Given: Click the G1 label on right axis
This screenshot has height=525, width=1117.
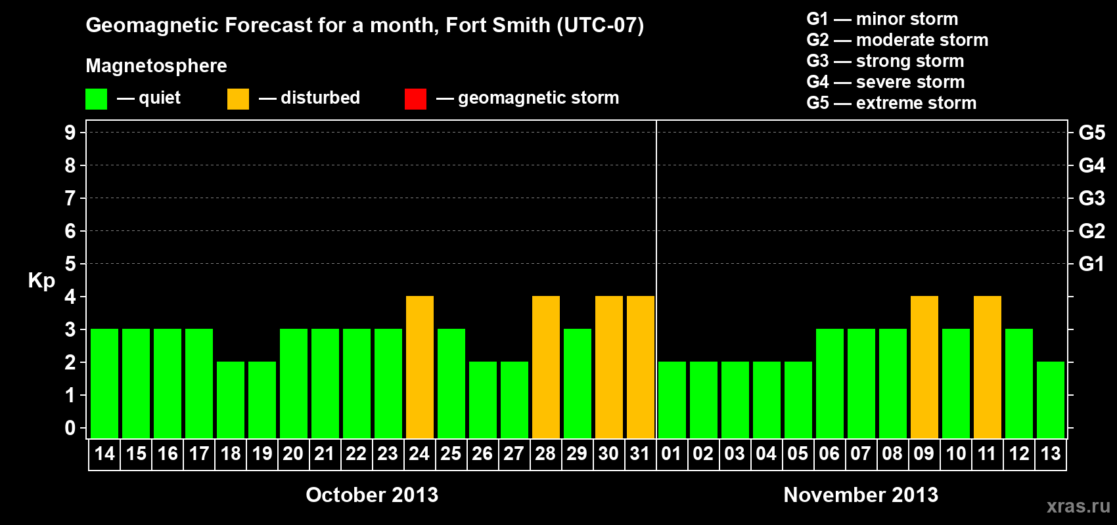Looking at the screenshot, I should point(1091,264).
